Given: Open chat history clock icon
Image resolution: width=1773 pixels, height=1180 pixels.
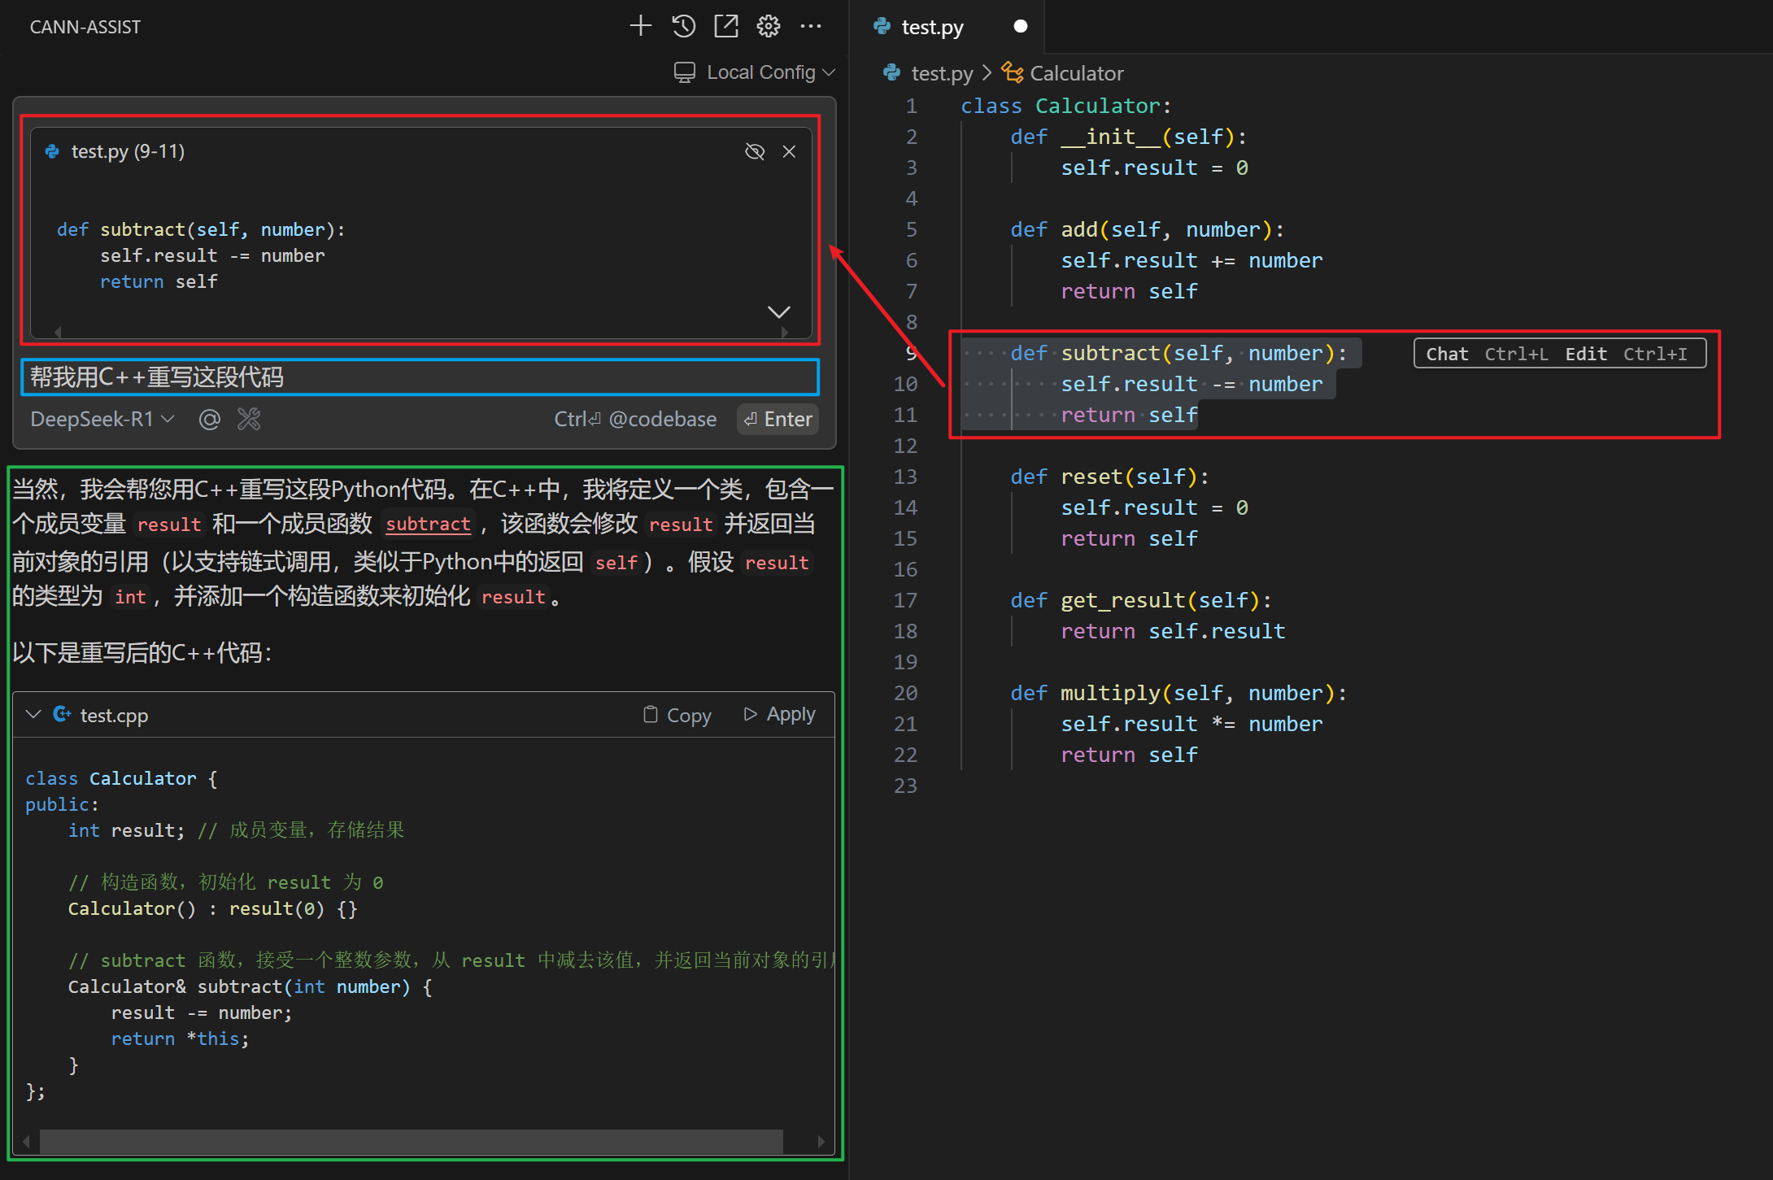Looking at the screenshot, I should coord(683,26).
